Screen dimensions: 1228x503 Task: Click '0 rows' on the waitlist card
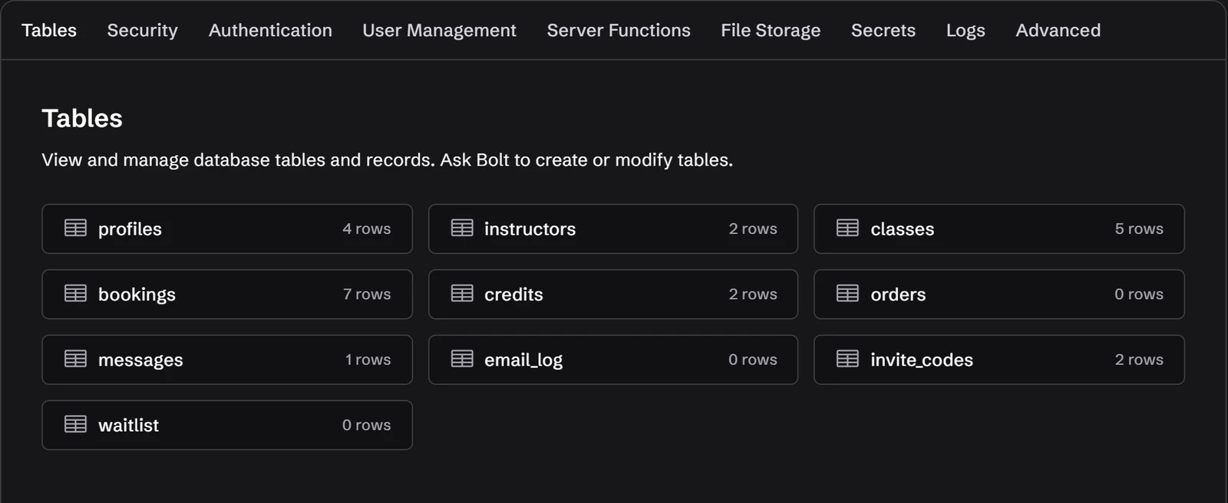(366, 424)
